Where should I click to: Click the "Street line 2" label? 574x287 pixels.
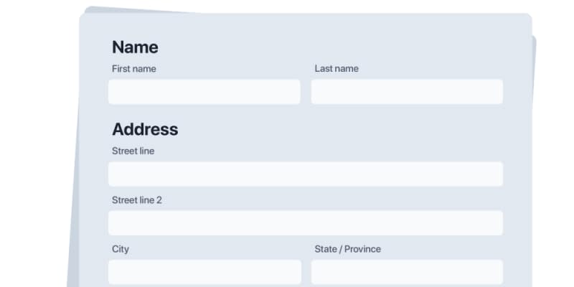[x=136, y=200]
